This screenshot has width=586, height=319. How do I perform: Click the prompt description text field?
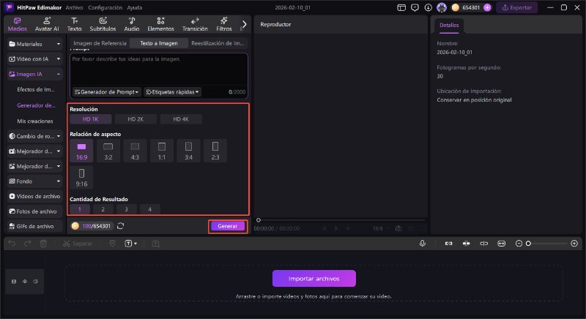pyautogui.click(x=159, y=69)
